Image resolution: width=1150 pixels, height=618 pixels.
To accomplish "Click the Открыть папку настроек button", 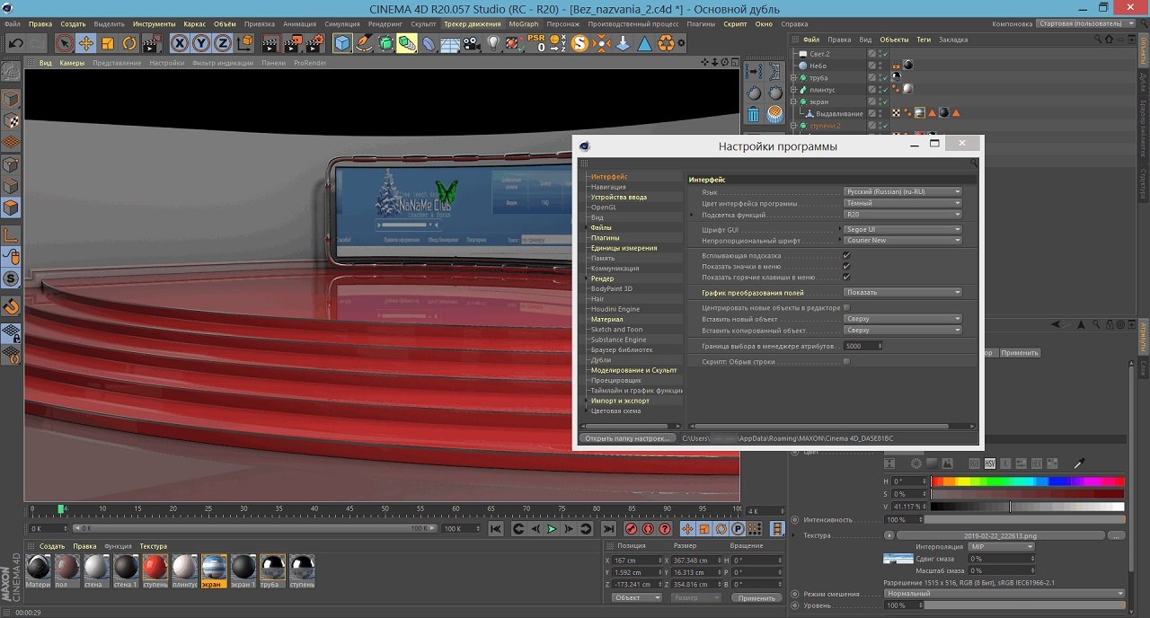I will [627, 438].
